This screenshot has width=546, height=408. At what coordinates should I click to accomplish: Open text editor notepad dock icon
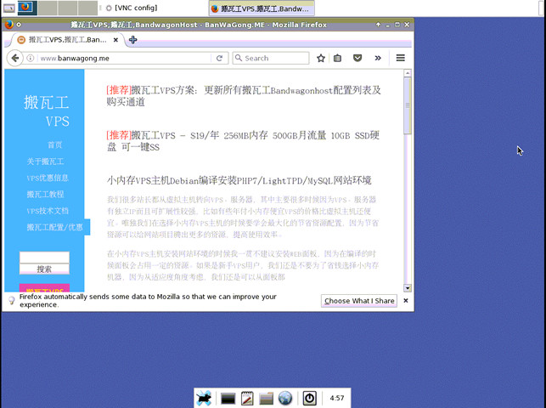[x=247, y=399]
